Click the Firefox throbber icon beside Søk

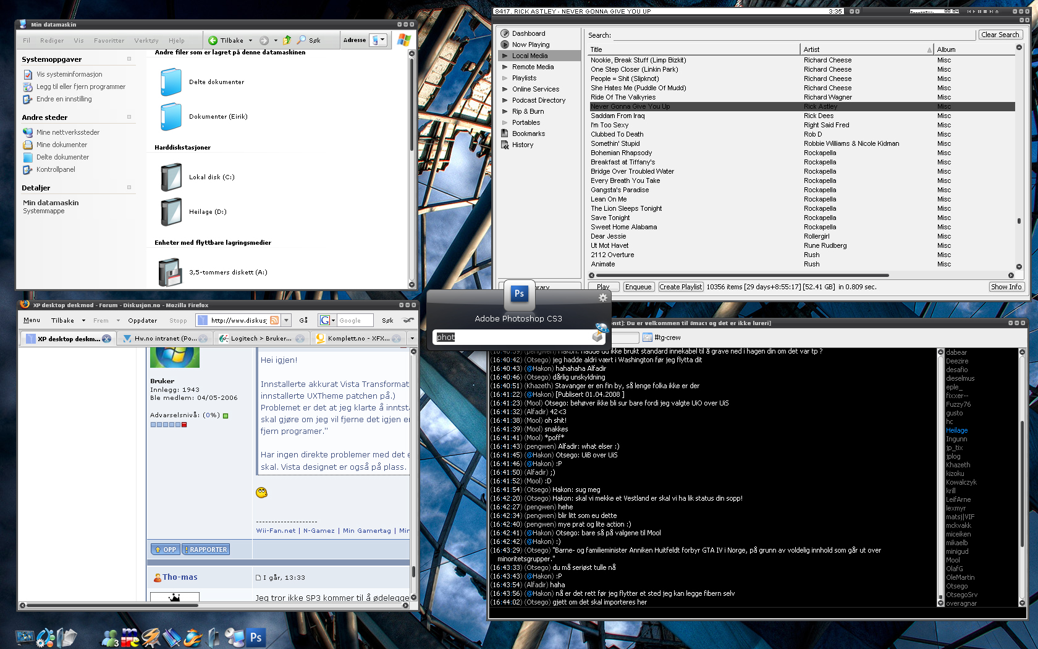click(408, 320)
